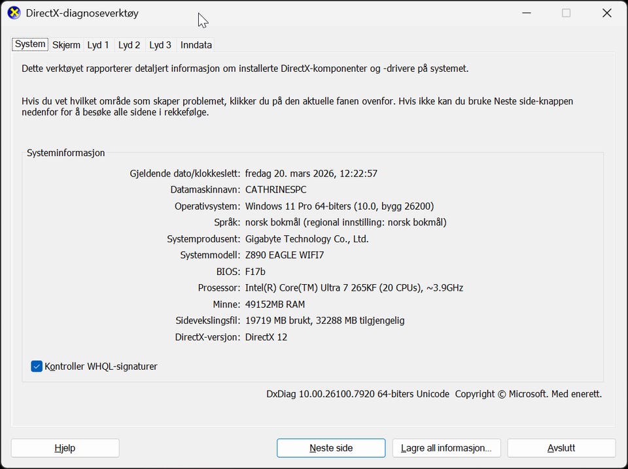Click the 49152MB RAM value
Viewport: 628px width, 469px height.
pos(275,304)
